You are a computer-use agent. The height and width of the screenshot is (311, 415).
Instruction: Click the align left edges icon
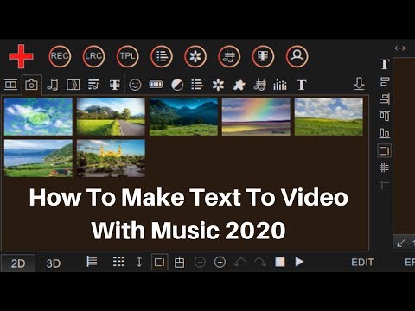[385, 81]
